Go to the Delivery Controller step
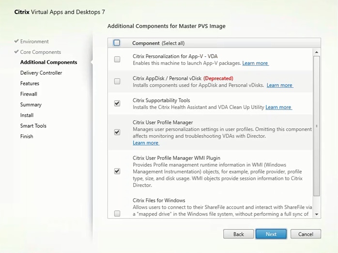Image resolution: width=338 pixels, height=253 pixels. click(41, 73)
